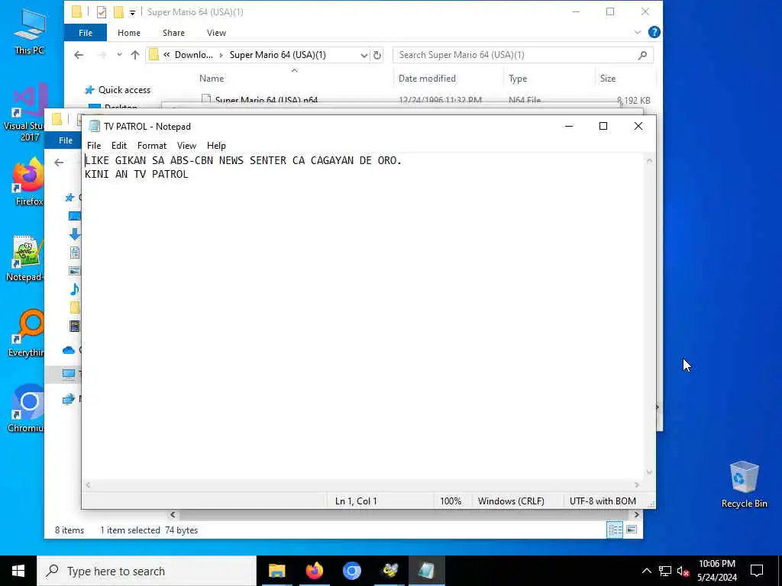Screen dimensions: 782x586
Task: Switch to Home tab in Super Mario 64 Explorer
Action: [x=128, y=33]
